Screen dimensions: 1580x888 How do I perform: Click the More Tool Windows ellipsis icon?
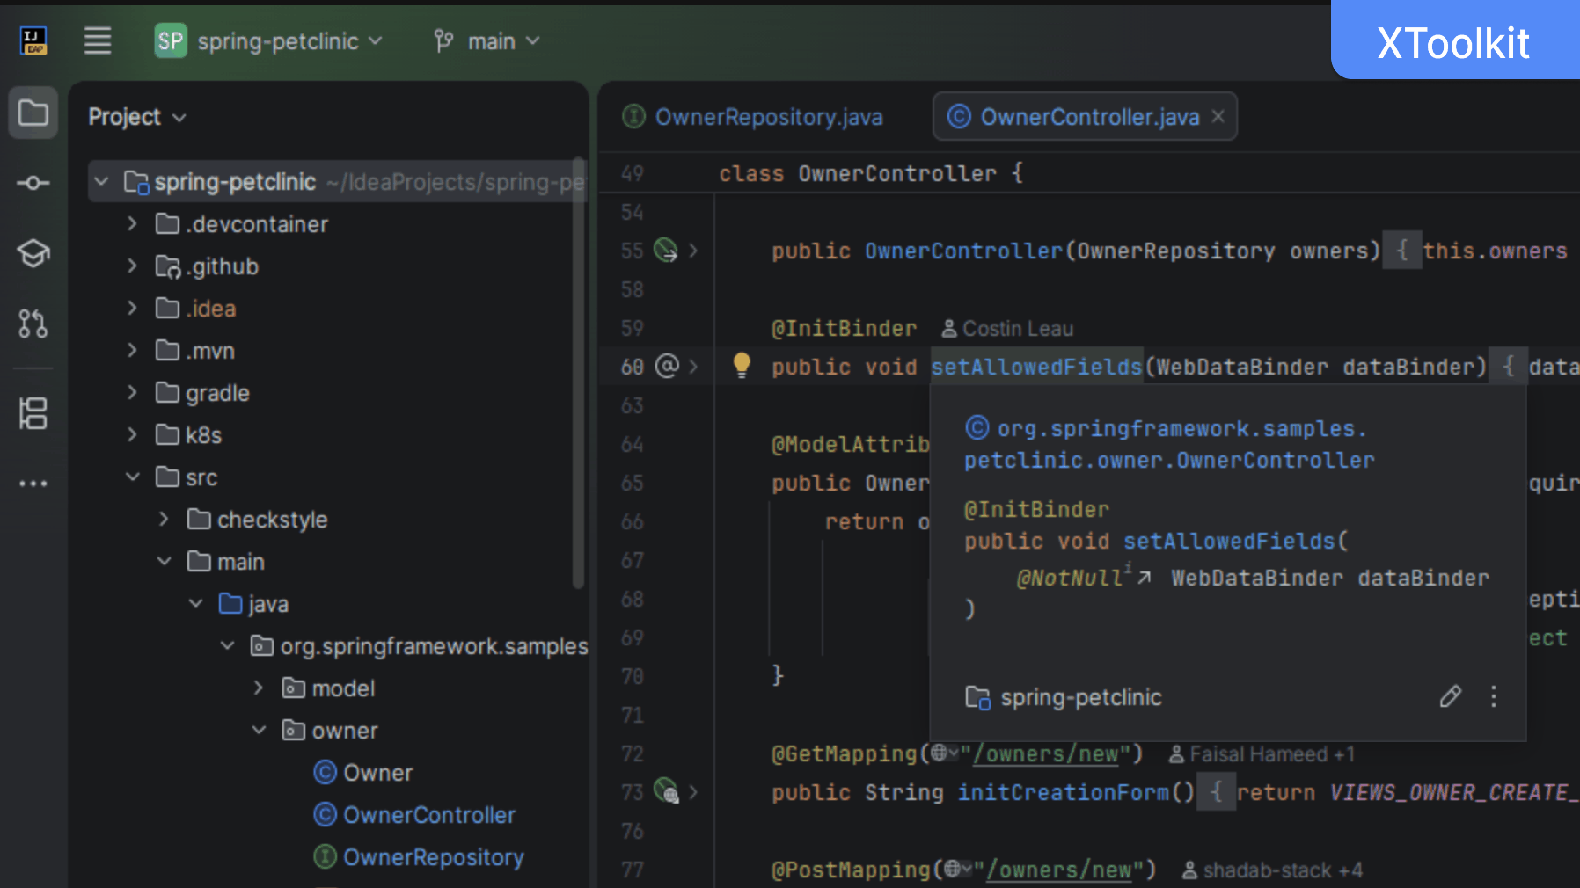33,483
